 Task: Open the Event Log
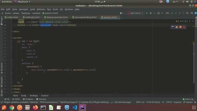coord(188,99)
